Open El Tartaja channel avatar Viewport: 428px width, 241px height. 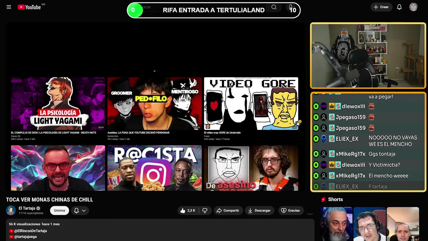11,210
